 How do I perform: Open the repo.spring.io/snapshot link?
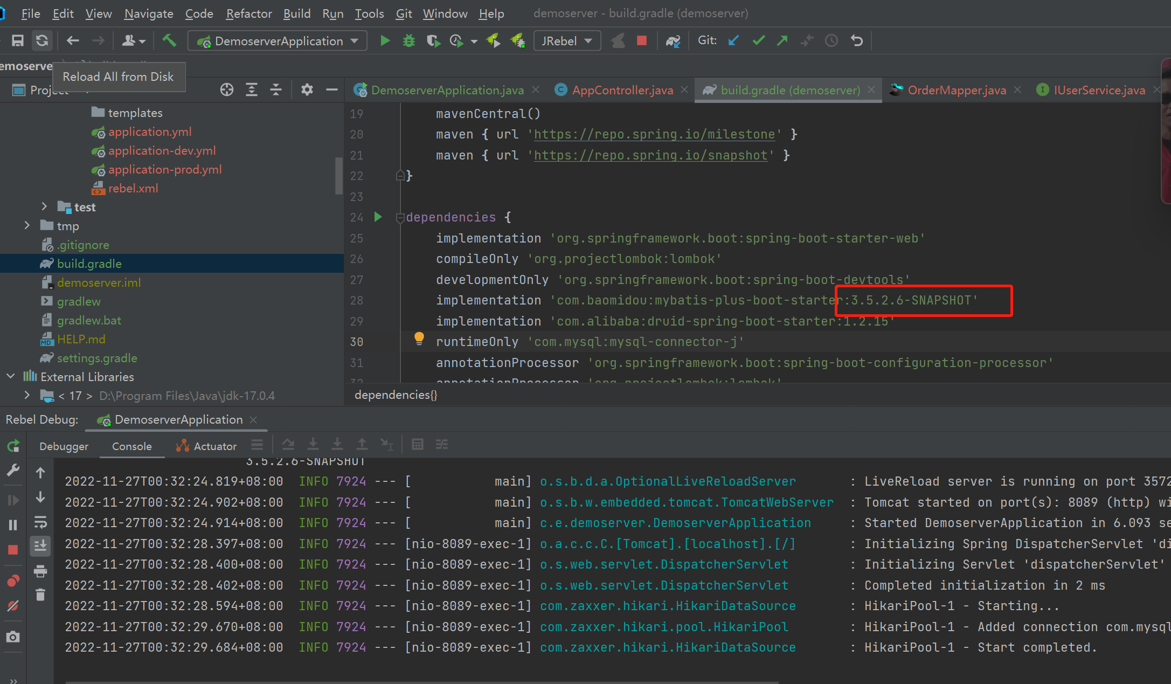[x=650, y=155]
